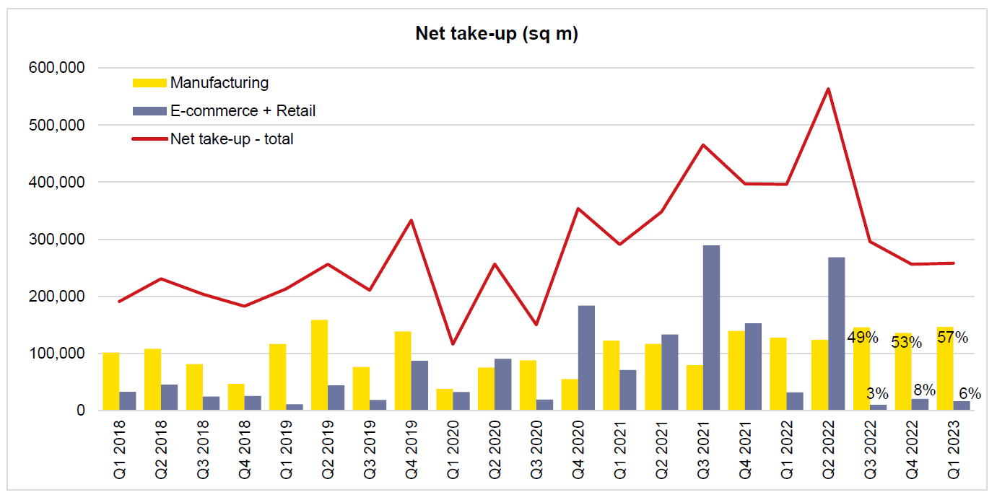Click the red line peak at Q2 2022
This screenshot has height=500, width=997.
pos(828,89)
